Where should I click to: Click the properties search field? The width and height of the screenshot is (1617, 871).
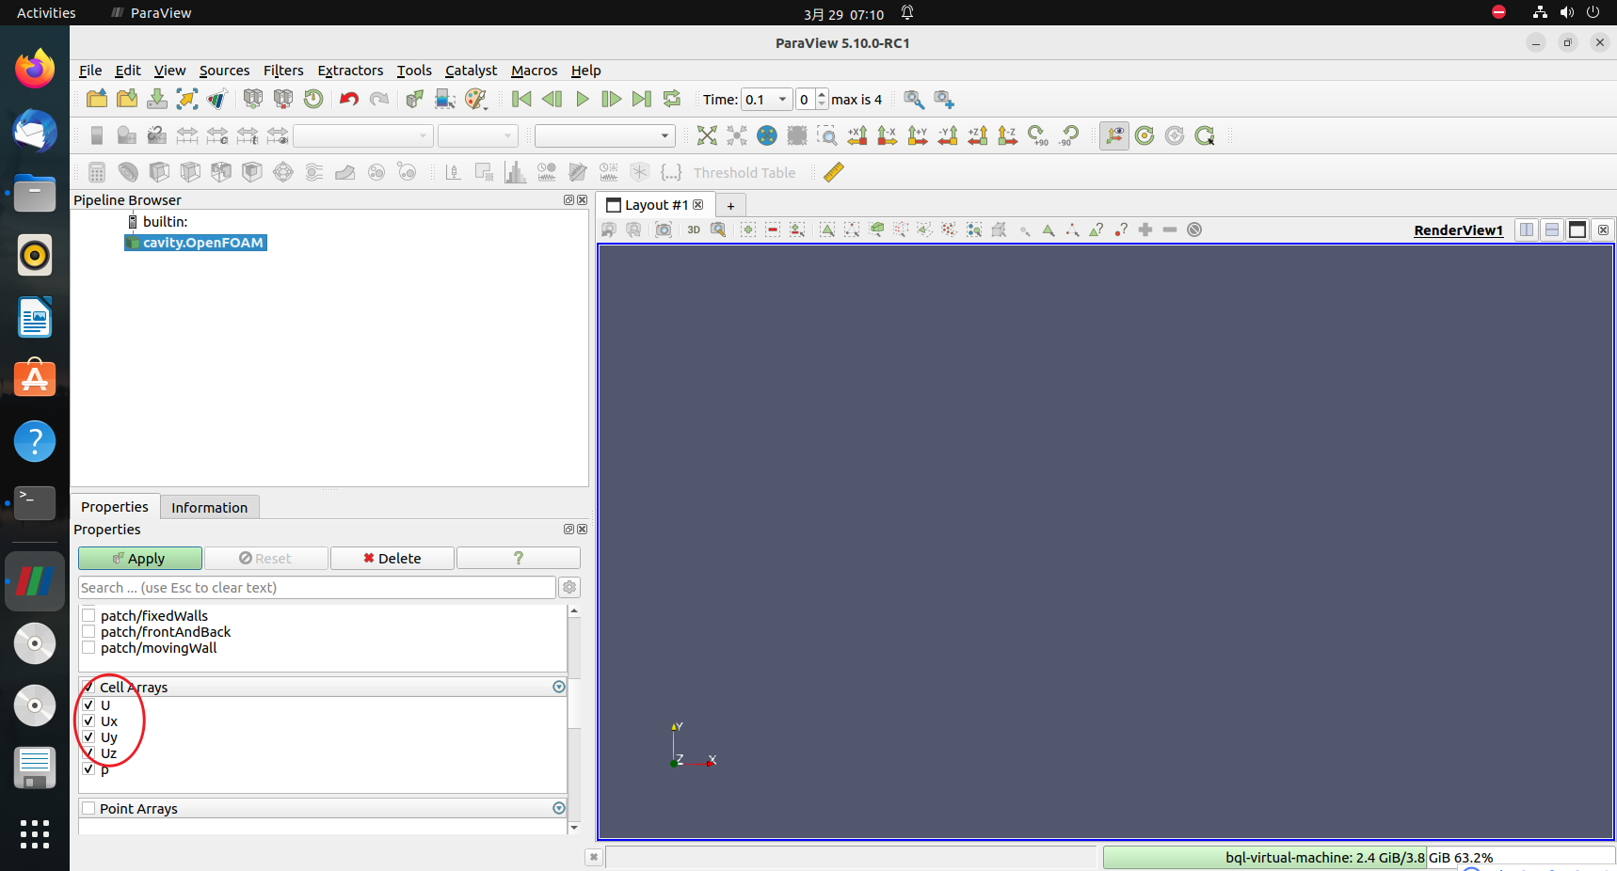coord(317,588)
